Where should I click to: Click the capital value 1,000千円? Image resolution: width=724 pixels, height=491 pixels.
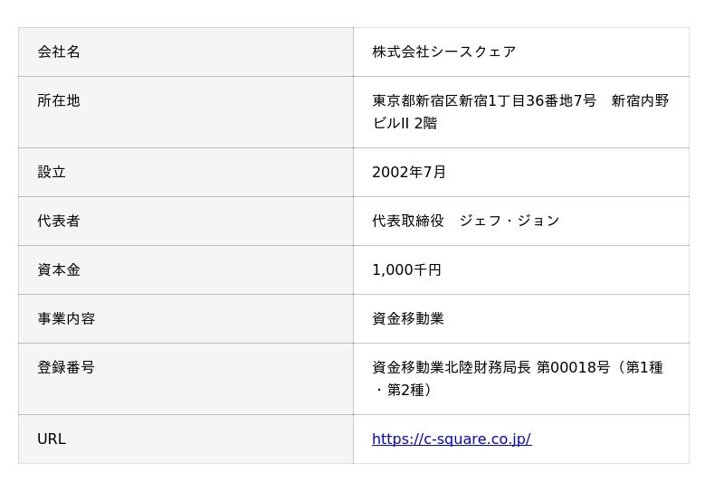(406, 270)
